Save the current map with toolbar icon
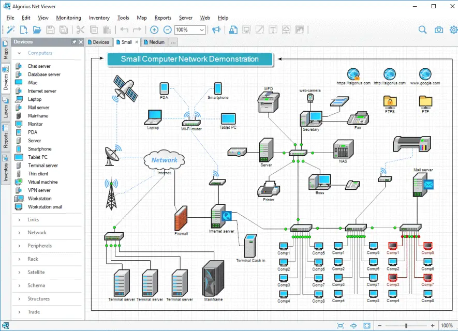Image resolution: width=458 pixels, height=331 pixels. (x=50, y=29)
